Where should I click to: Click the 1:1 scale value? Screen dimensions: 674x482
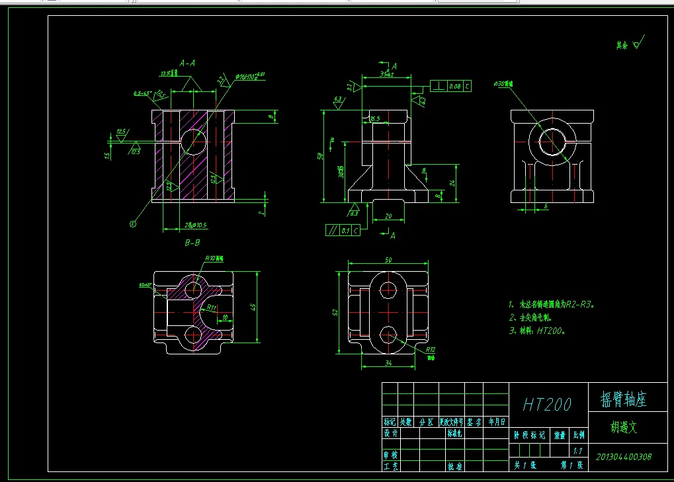pyautogui.click(x=577, y=451)
